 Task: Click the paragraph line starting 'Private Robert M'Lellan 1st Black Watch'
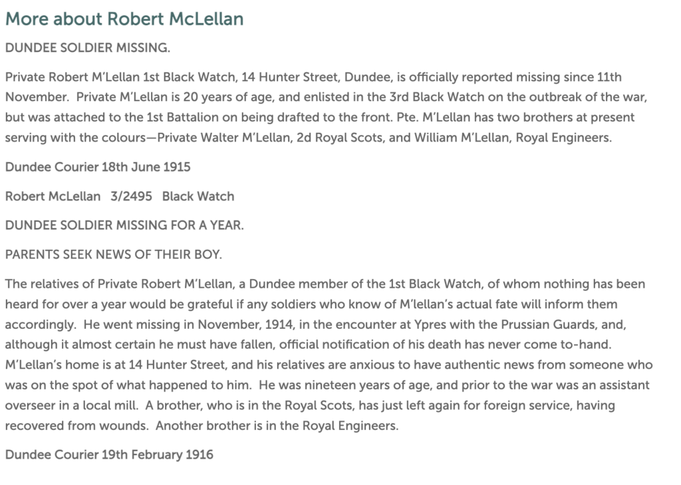coord(314,77)
